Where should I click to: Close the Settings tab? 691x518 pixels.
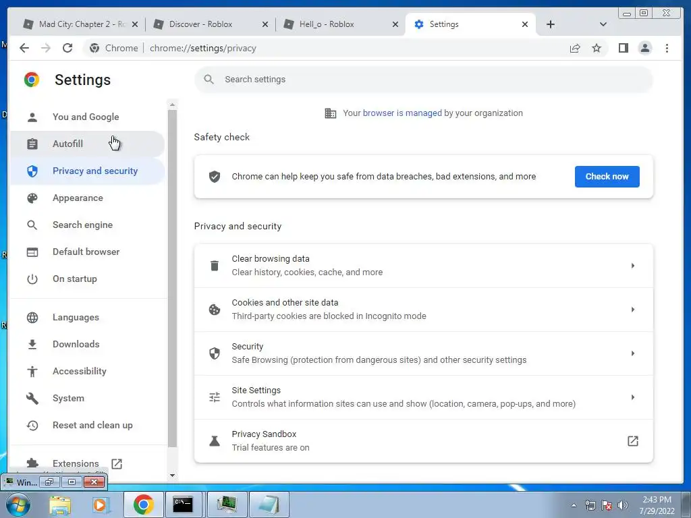(525, 24)
